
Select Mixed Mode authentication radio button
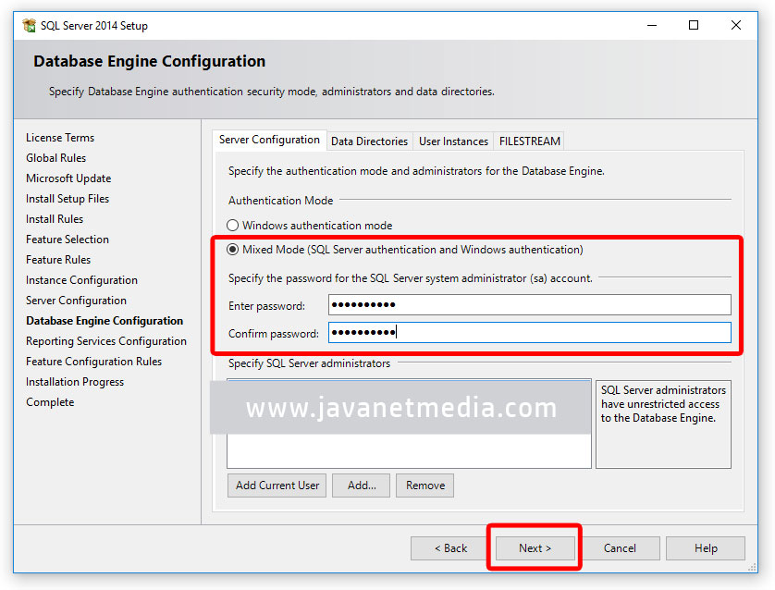pyautogui.click(x=232, y=250)
